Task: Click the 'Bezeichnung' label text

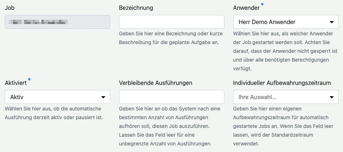Action: 136,8
